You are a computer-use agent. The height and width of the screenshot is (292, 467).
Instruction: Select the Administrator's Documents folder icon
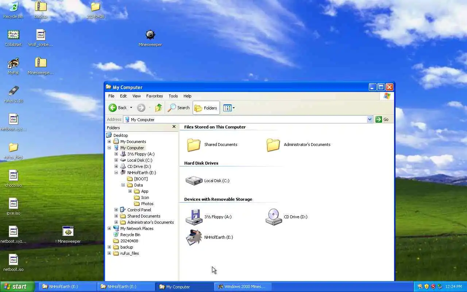coord(273,145)
